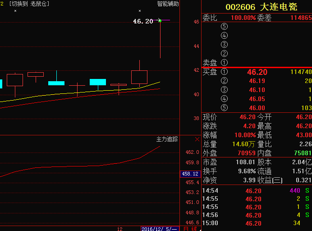This screenshot has height=231, width=312.
Task: Click the 换手 9.68% value
Action: (x=247, y=171)
